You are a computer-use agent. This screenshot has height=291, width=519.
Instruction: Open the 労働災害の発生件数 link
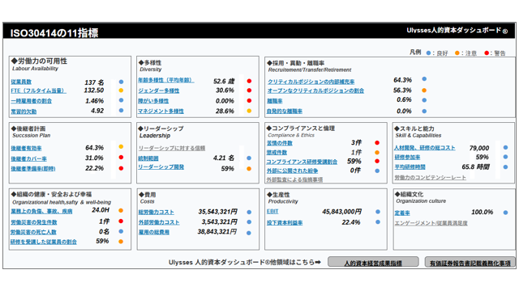tap(34, 222)
